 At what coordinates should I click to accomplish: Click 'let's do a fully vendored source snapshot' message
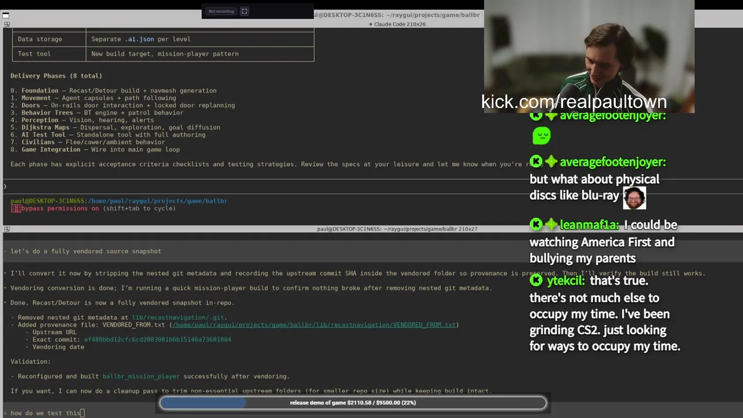pyautogui.click(x=86, y=251)
